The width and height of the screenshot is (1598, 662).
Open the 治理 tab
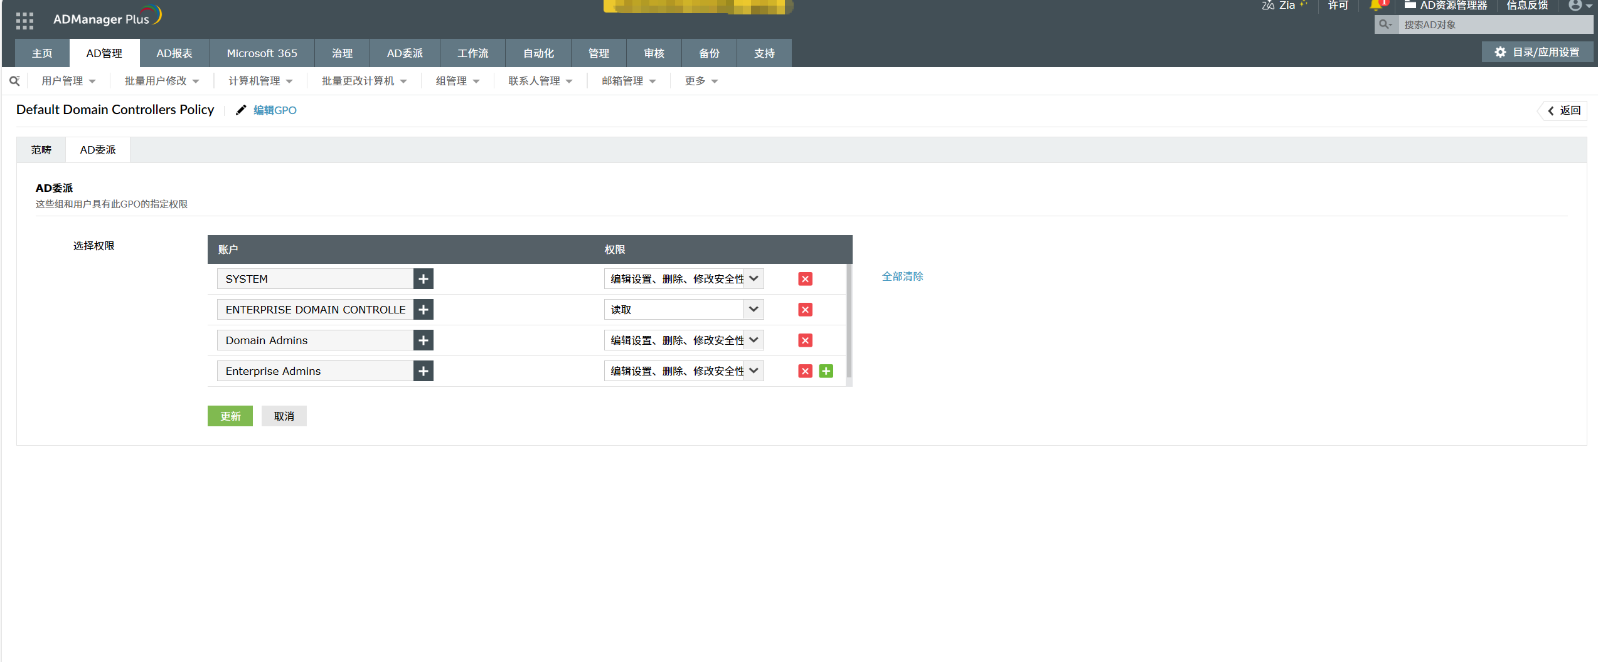click(343, 53)
